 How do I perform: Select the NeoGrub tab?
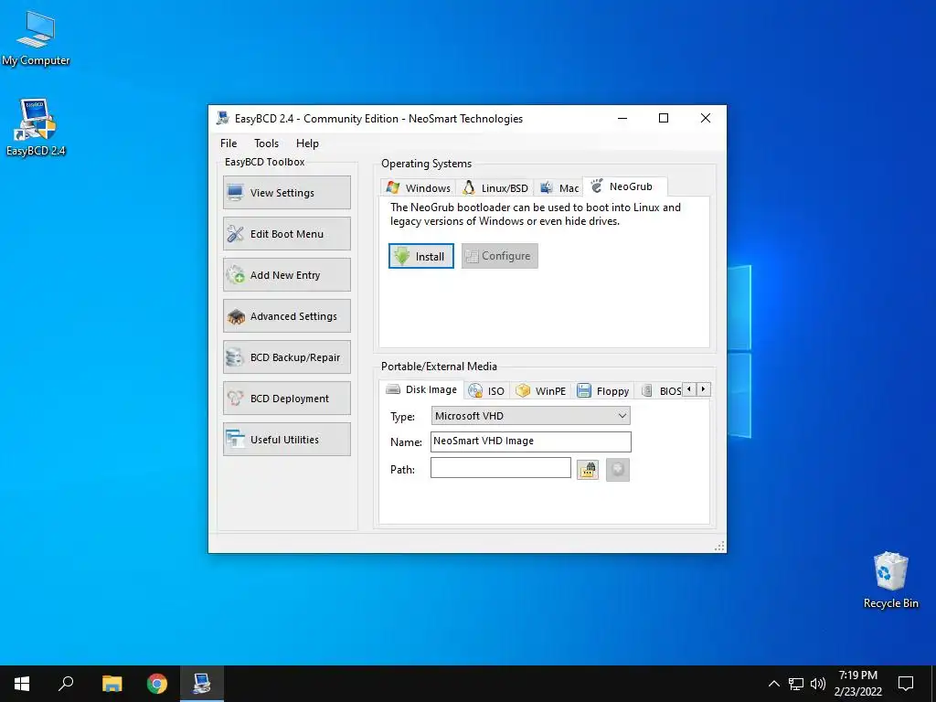tap(624, 186)
